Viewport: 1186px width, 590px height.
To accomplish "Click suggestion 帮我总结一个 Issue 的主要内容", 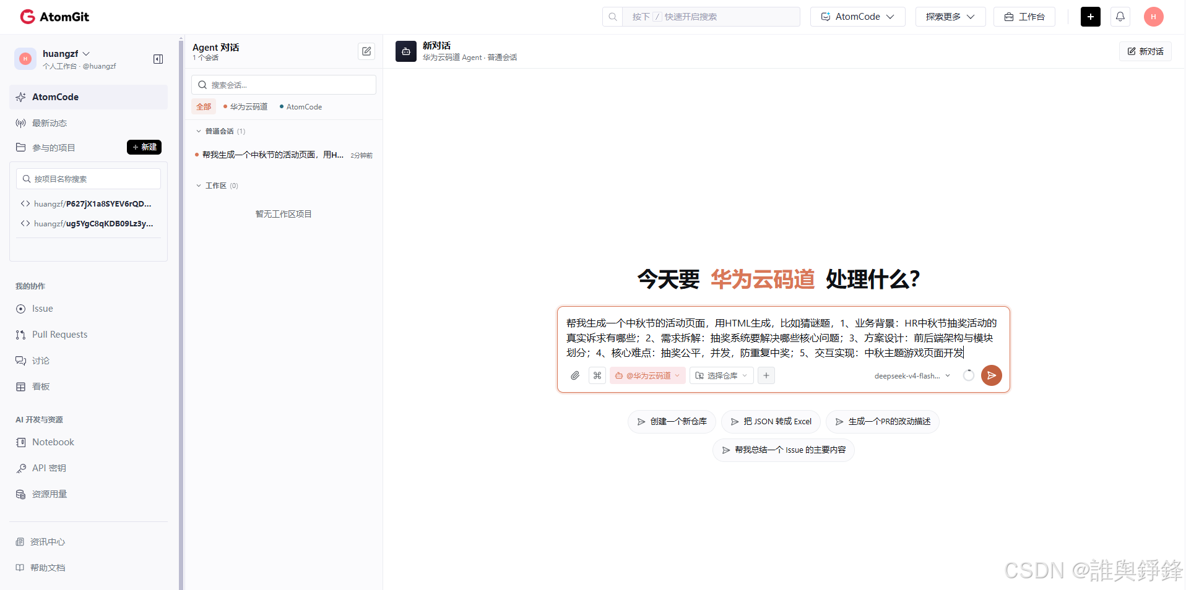I will [x=784, y=450].
